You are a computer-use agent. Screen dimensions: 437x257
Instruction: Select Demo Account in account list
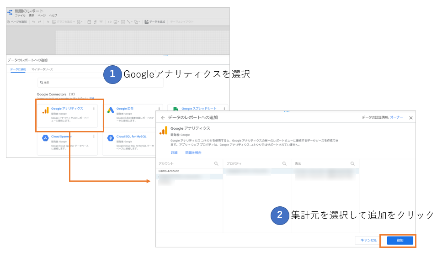[x=189, y=171]
